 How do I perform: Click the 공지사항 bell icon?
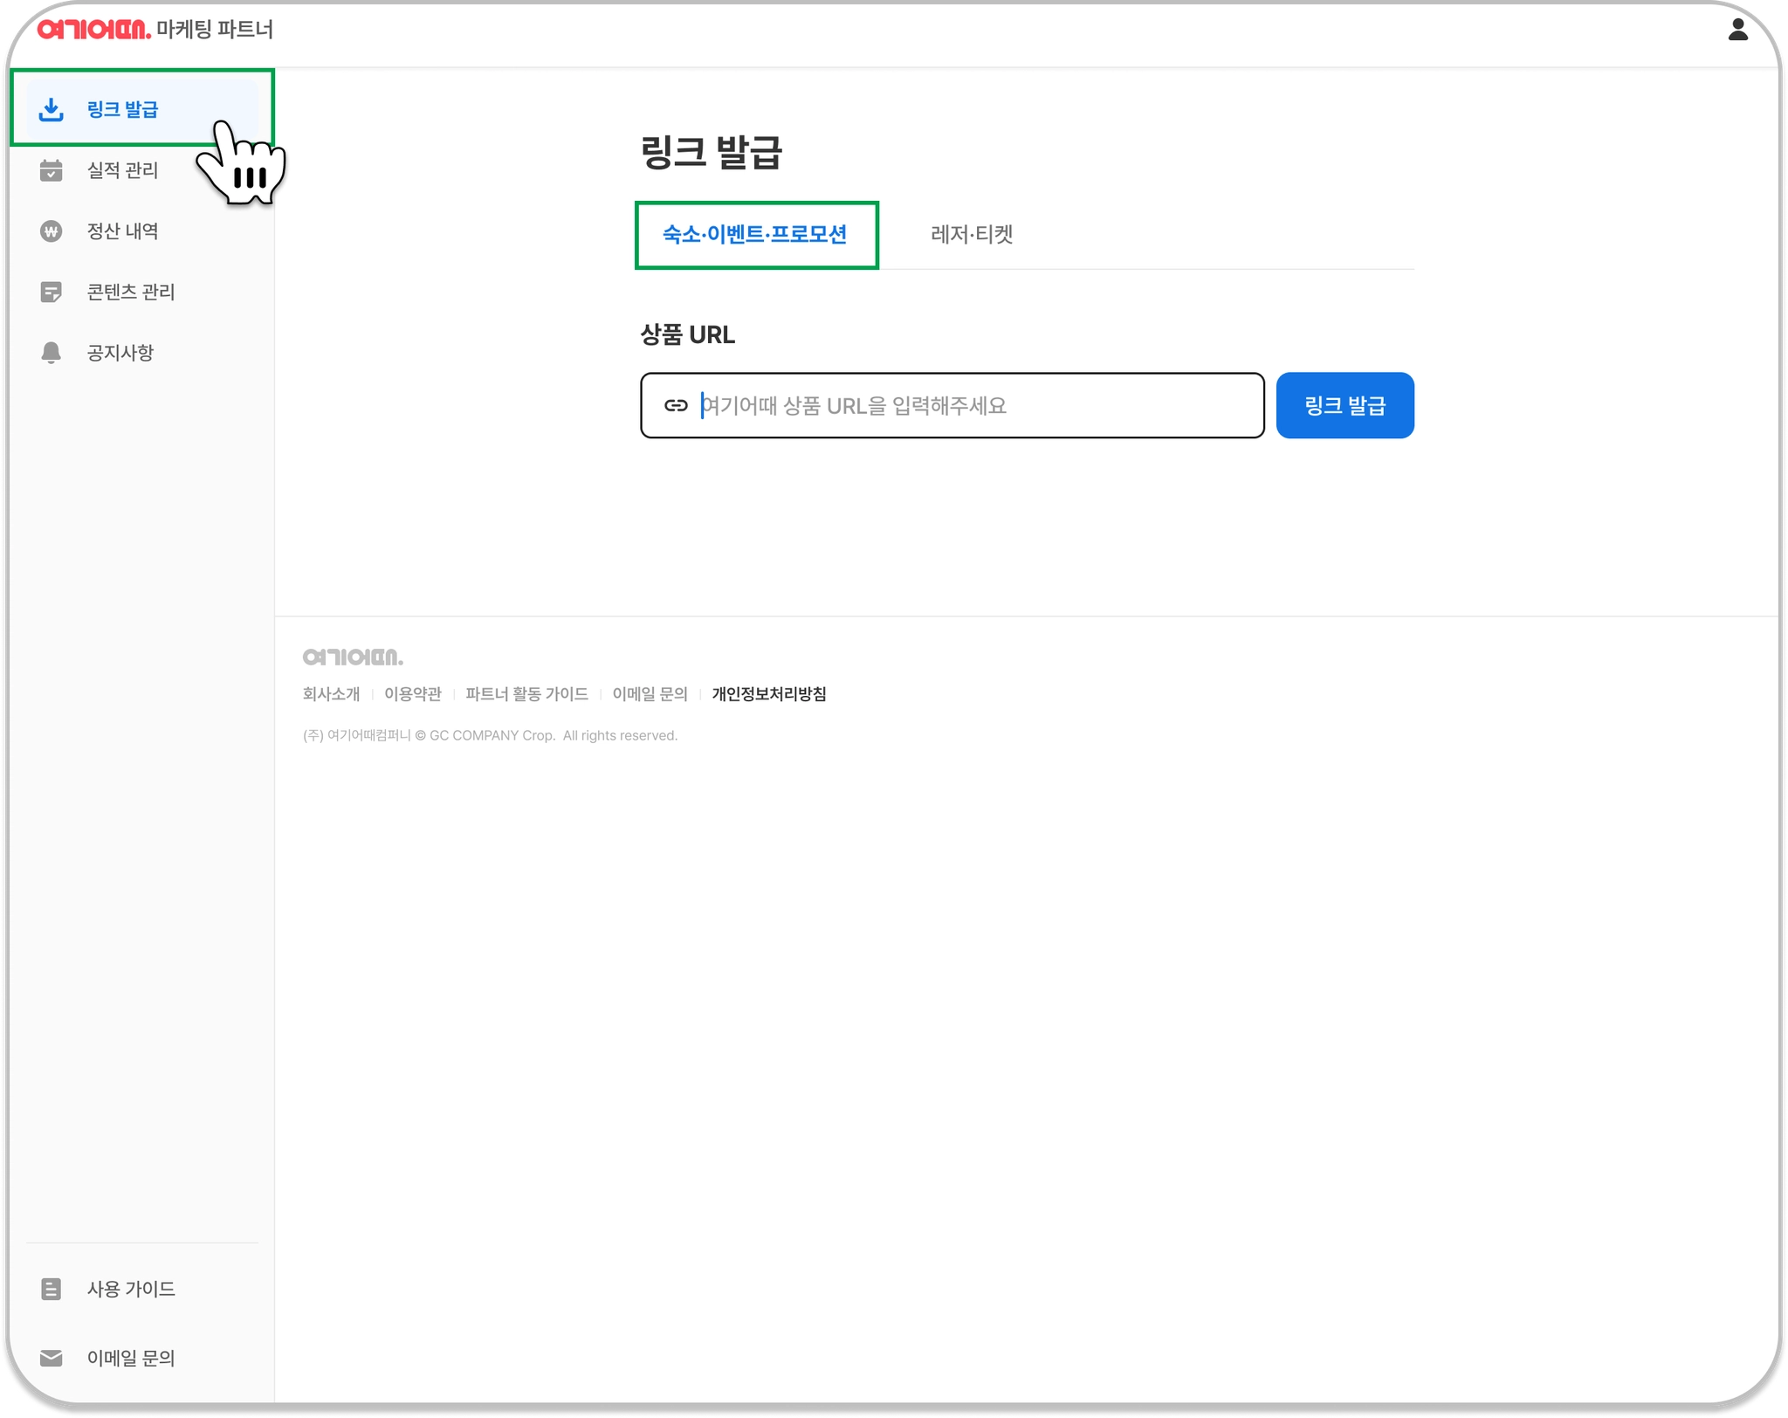pyautogui.click(x=52, y=353)
